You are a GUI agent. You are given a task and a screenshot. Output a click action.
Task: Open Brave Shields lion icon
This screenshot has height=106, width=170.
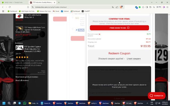pyautogui.click(x=121, y=7)
